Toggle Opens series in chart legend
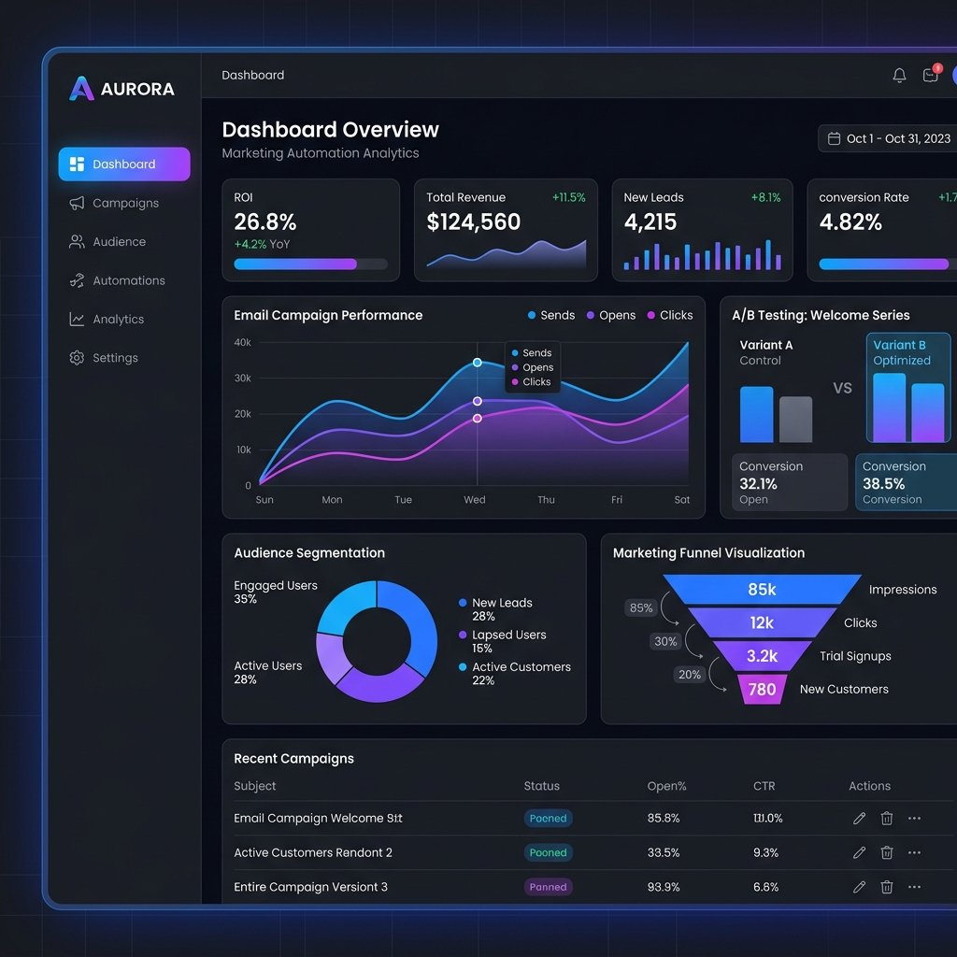Screen dimensions: 957x957 pyautogui.click(x=611, y=316)
